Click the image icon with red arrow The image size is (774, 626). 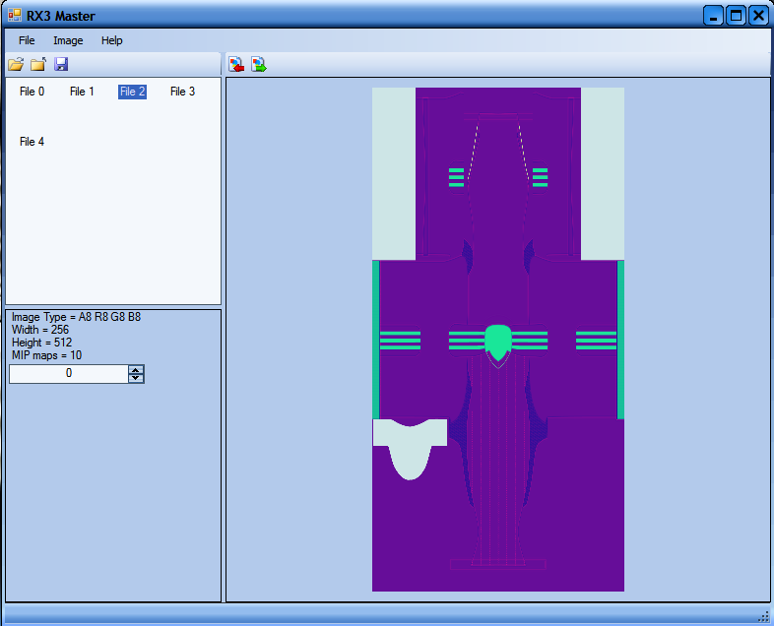point(236,65)
